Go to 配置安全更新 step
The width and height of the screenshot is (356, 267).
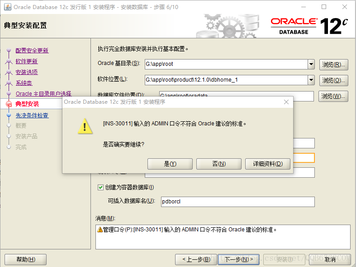point(32,51)
